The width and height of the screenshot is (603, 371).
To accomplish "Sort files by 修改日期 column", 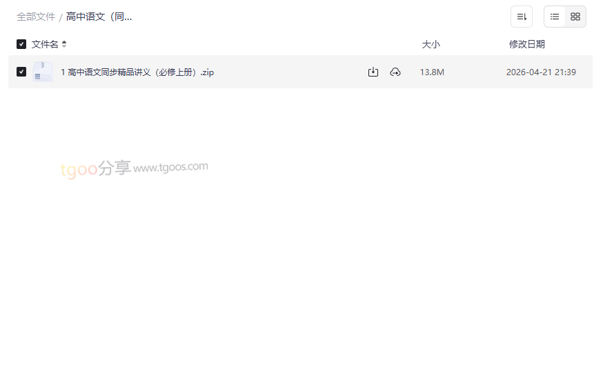I will [527, 44].
